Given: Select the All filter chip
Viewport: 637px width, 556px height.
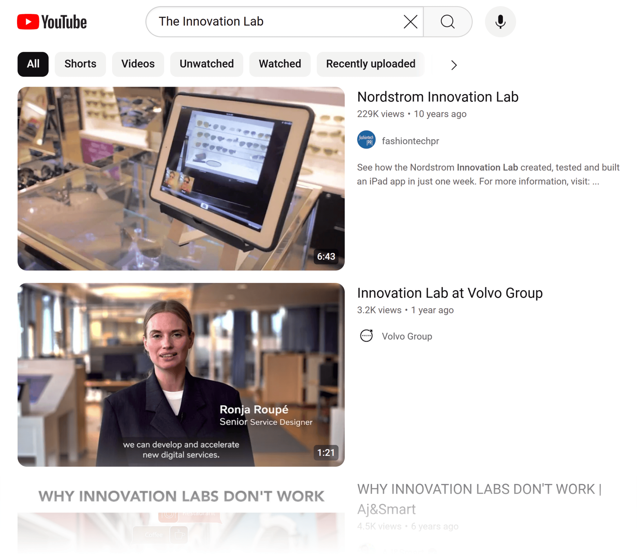Looking at the screenshot, I should tap(33, 64).
